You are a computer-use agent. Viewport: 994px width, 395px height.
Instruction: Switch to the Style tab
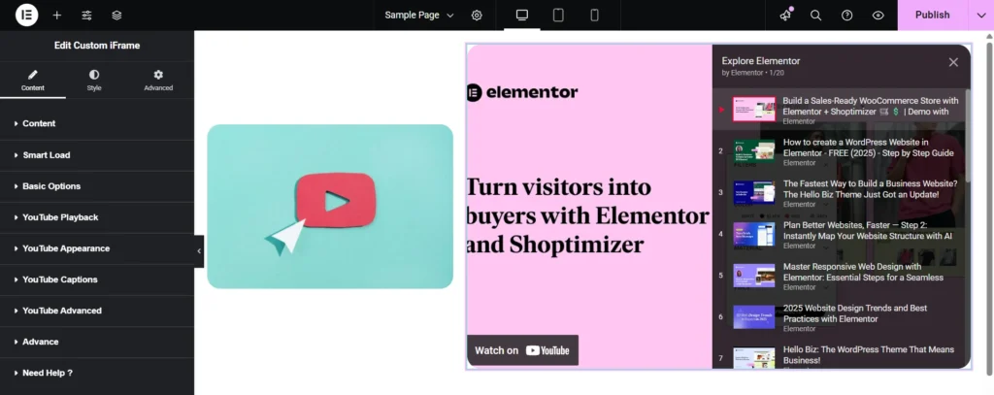[94, 80]
